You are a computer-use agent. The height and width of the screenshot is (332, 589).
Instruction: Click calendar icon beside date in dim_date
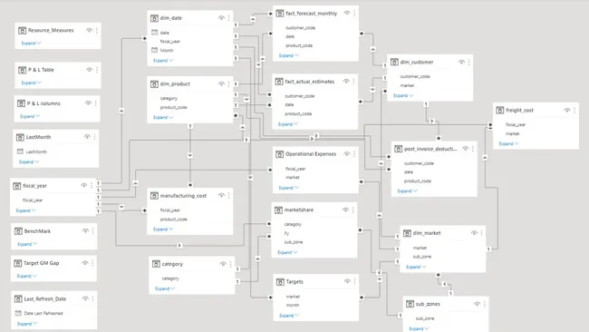pos(154,33)
